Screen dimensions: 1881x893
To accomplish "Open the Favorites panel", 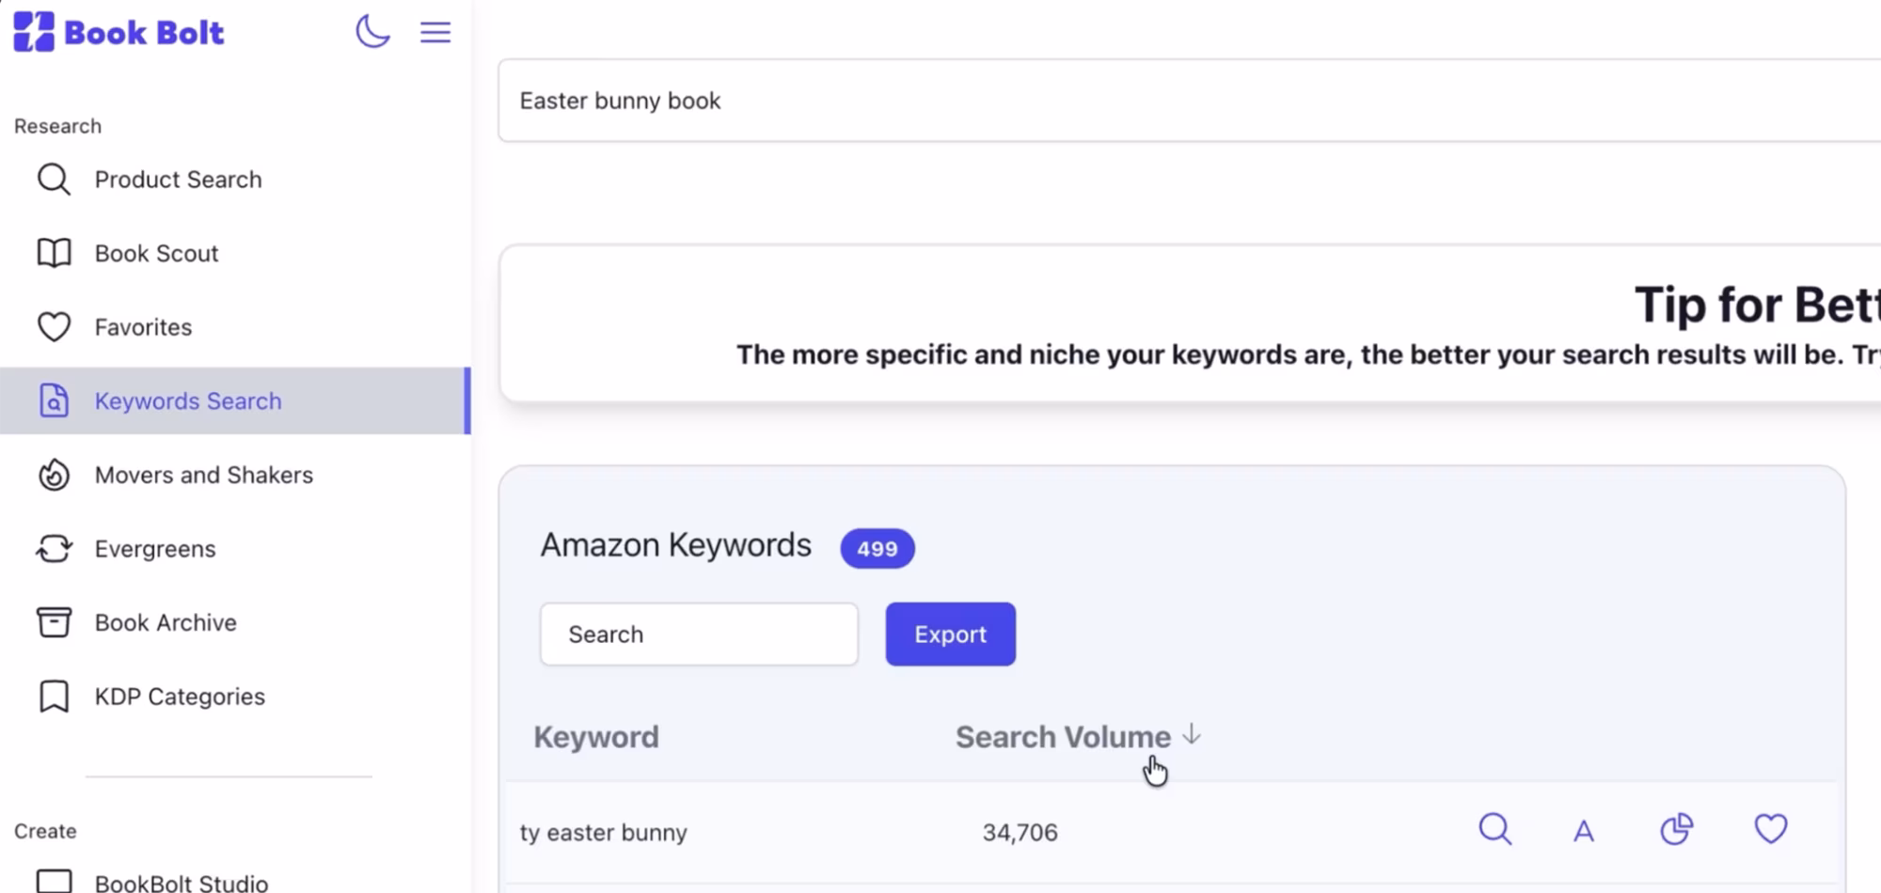I will tap(142, 326).
